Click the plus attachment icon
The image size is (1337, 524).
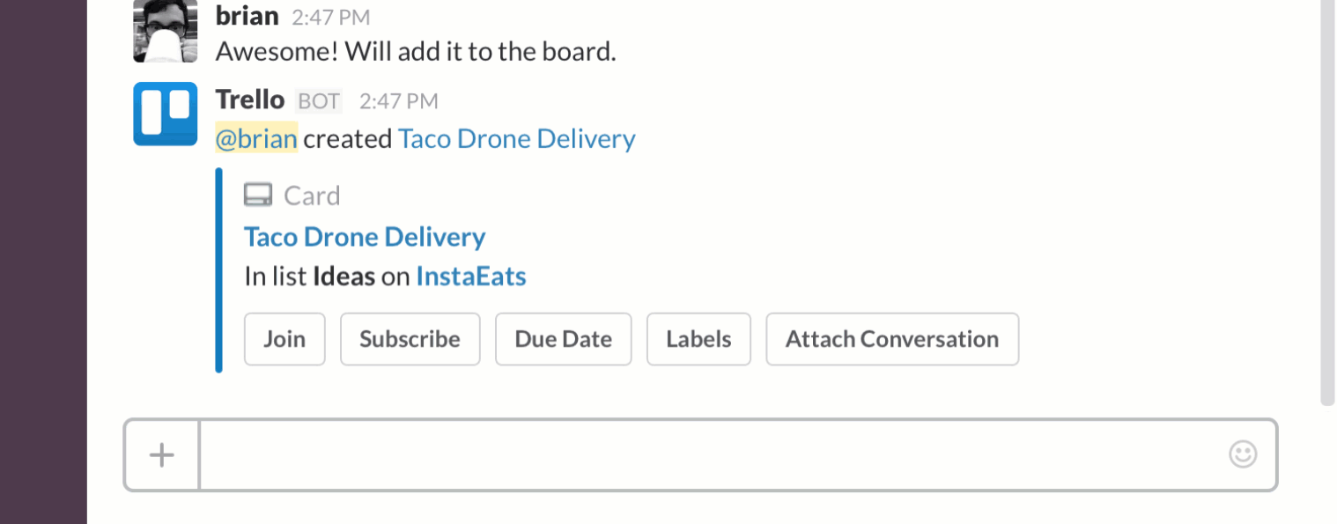[x=161, y=455]
